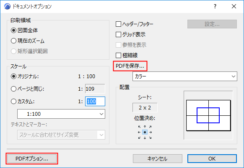Click the right alignment arrow
Screen dimensions: 244x168
(x=151, y=132)
